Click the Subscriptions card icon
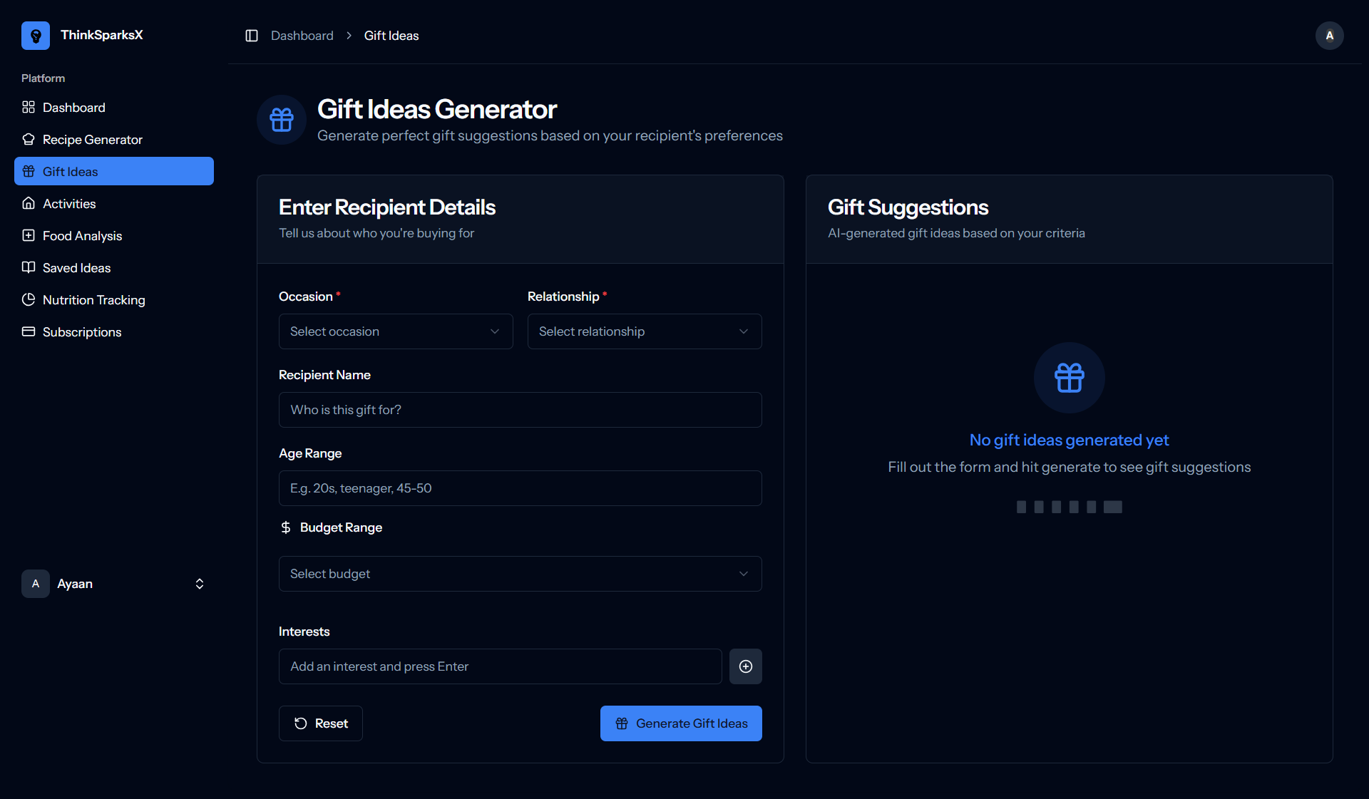1369x799 pixels. (x=29, y=332)
